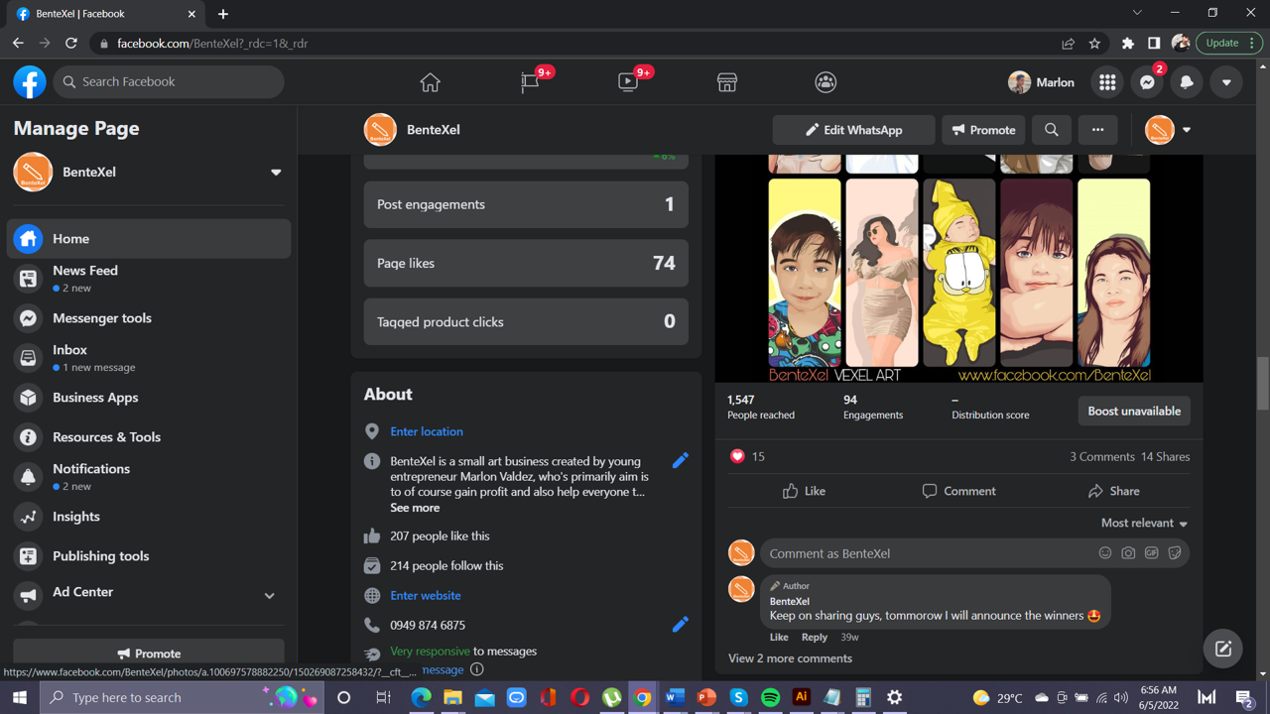This screenshot has width=1270, height=714.
Task: Open Skype from the taskbar
Action: [x=738, y=698]
